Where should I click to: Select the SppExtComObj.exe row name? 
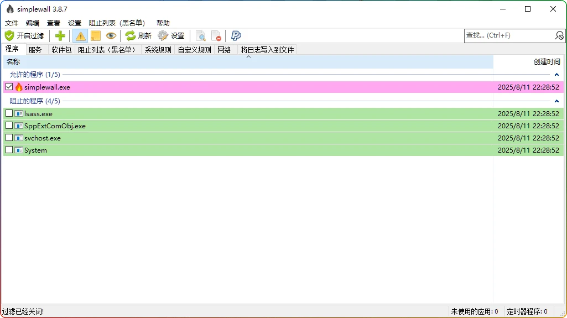(55, 126)
